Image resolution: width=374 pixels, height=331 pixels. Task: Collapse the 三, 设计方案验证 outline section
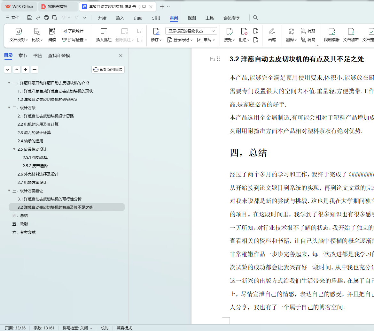tap(9, 191)
